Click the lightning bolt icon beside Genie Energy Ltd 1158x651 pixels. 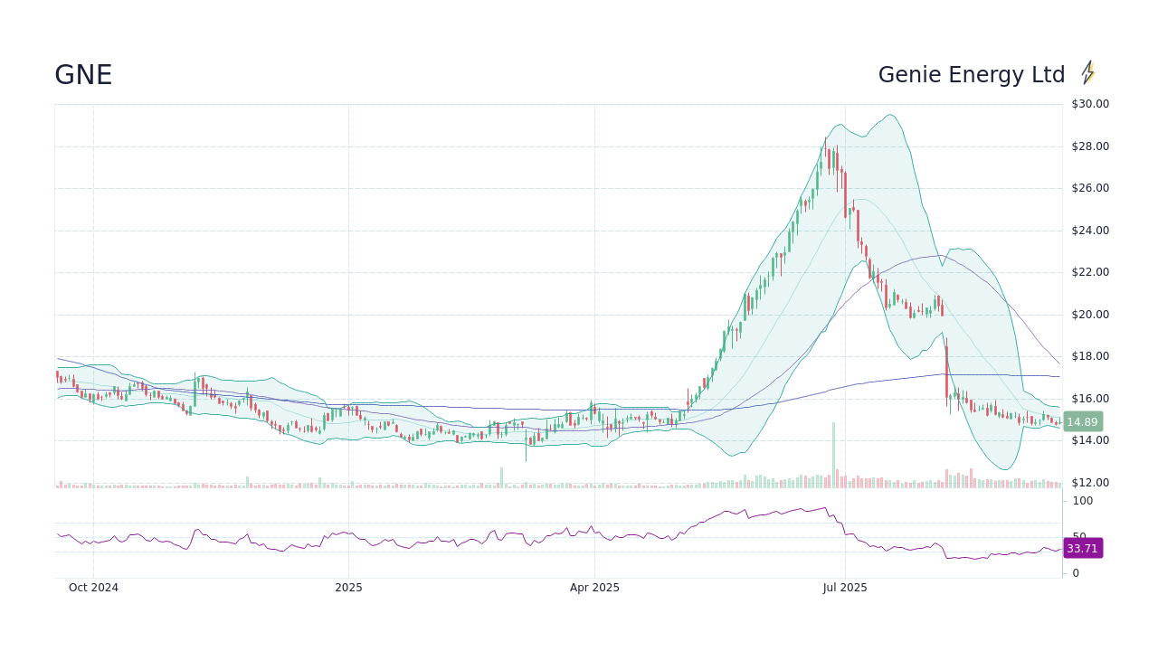click(x=1088, y=72)
